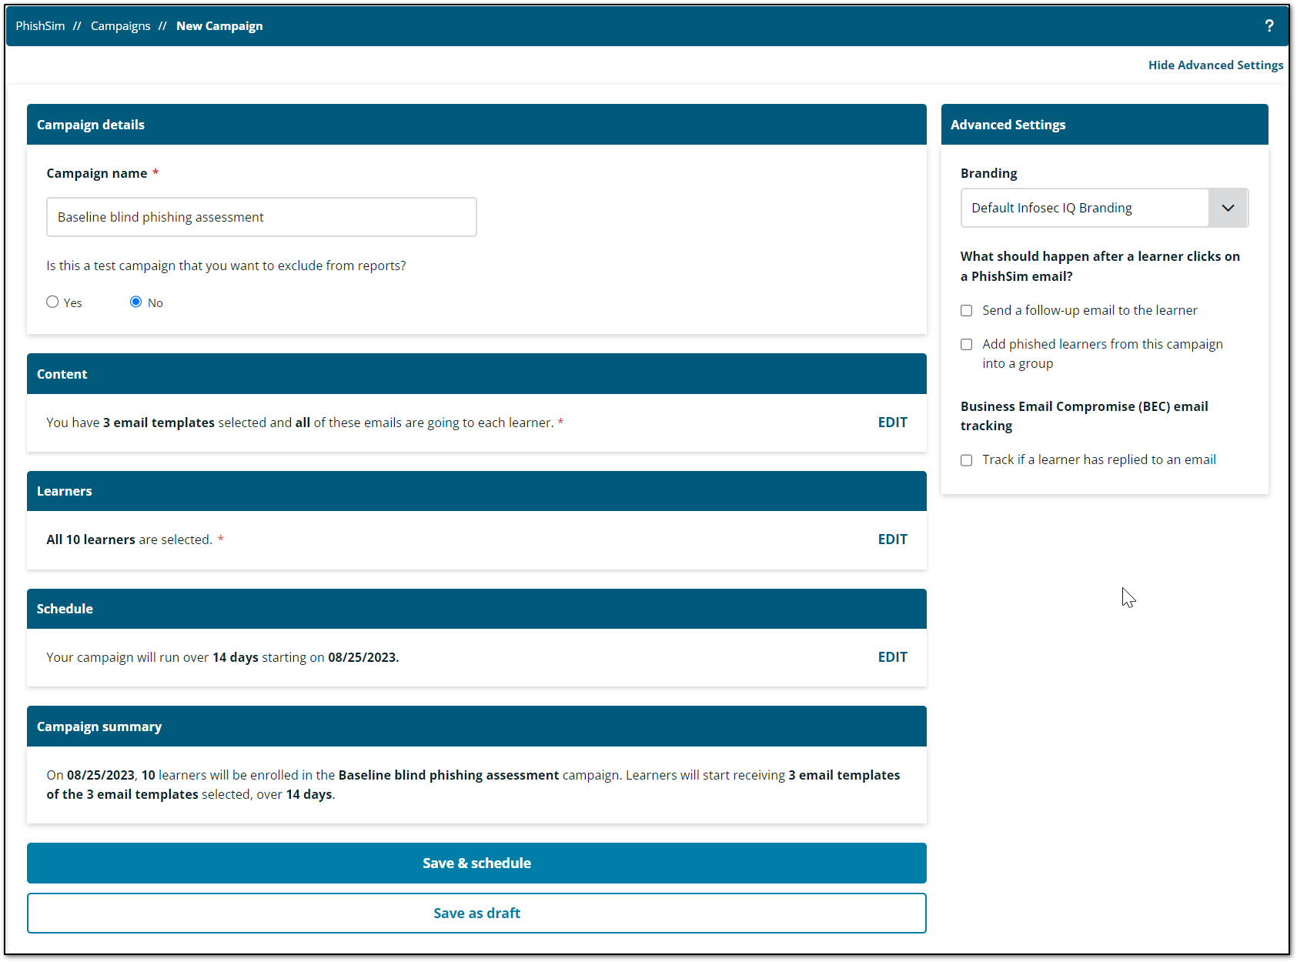Edit the campaign Schedule
This screenshot has width=1297, height=962.
892,657
